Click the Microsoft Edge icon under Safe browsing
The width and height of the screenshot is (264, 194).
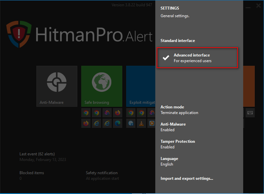tap(118, 123)
